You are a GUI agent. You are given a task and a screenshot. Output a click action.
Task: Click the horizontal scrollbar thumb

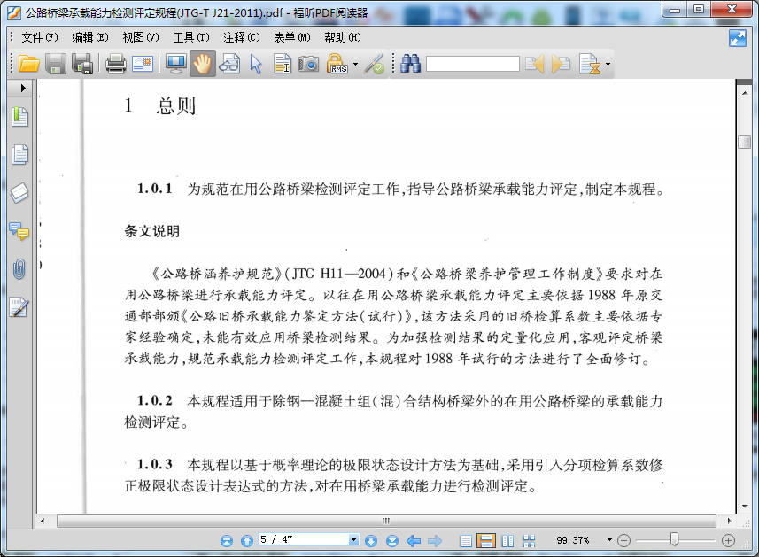click(386, 522)
